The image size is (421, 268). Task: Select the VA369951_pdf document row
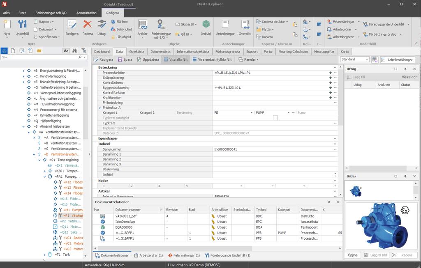(x=217, y=216)
